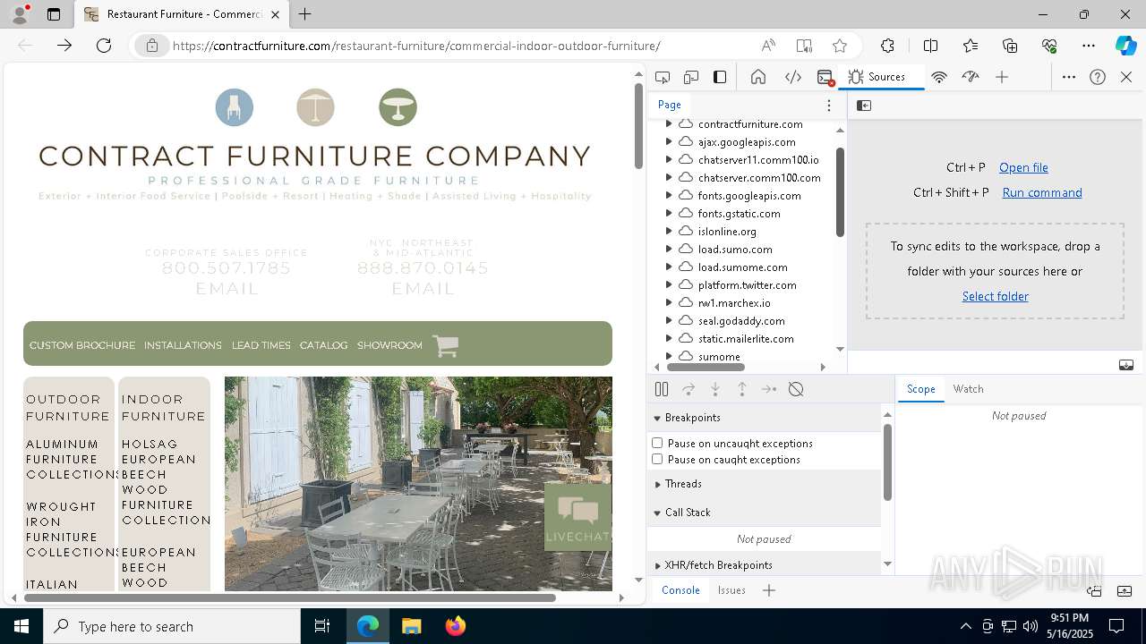Click the step arrow-dot icon
This screenshot has width=1146, height=644.
(x=769, y=389)
